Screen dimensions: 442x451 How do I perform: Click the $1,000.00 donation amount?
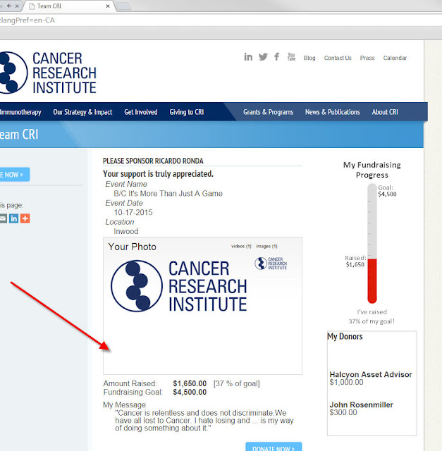click(x=346, y=382)
